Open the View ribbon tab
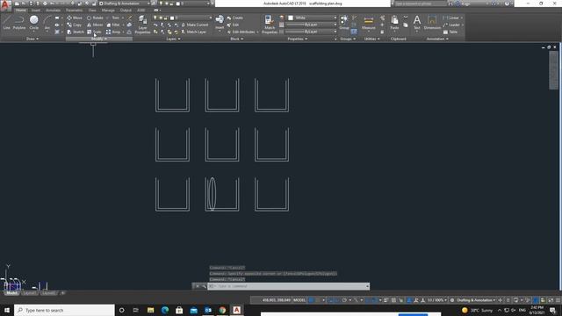 [92, 10]
